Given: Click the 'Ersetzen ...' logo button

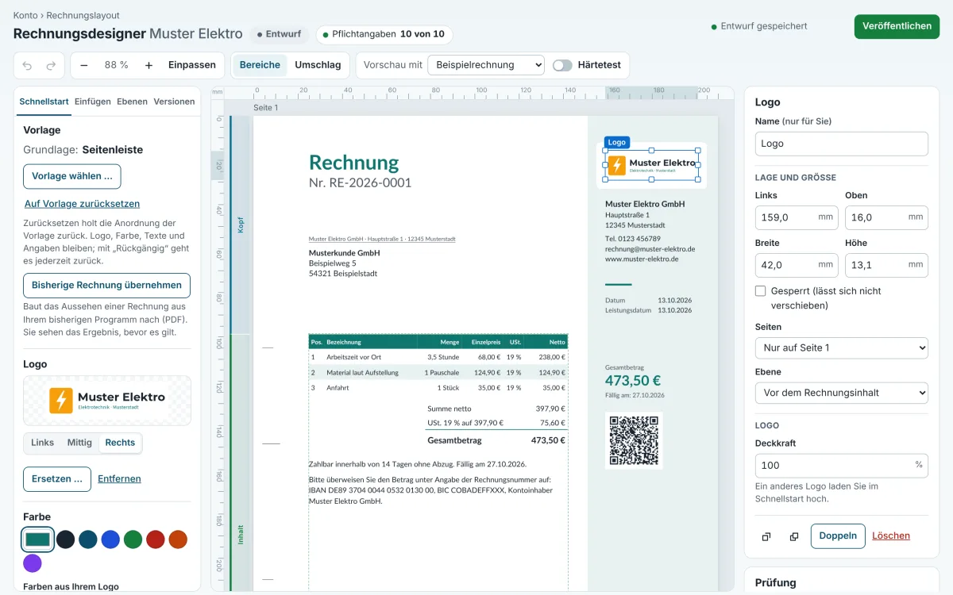Looking at the screenshot, I should point(57,479).
